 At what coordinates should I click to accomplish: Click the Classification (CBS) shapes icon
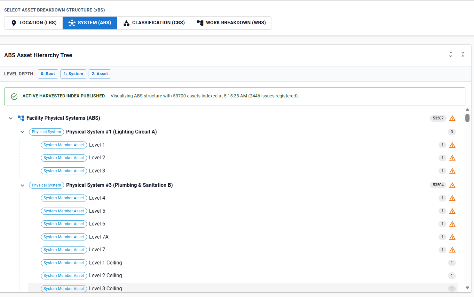point(126,23)
